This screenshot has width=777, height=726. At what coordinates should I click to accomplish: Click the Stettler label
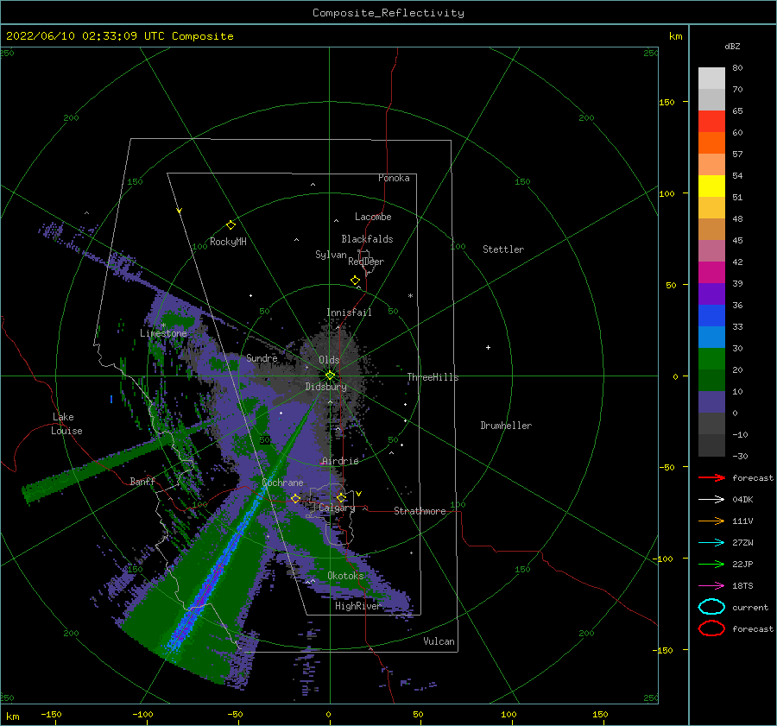coord(503,249)
